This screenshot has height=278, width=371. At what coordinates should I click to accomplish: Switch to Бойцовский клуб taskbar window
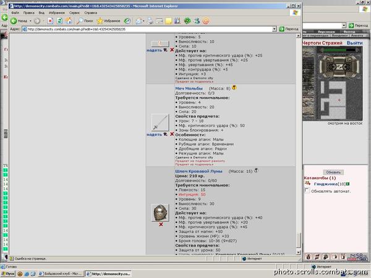tap(61, 274)
